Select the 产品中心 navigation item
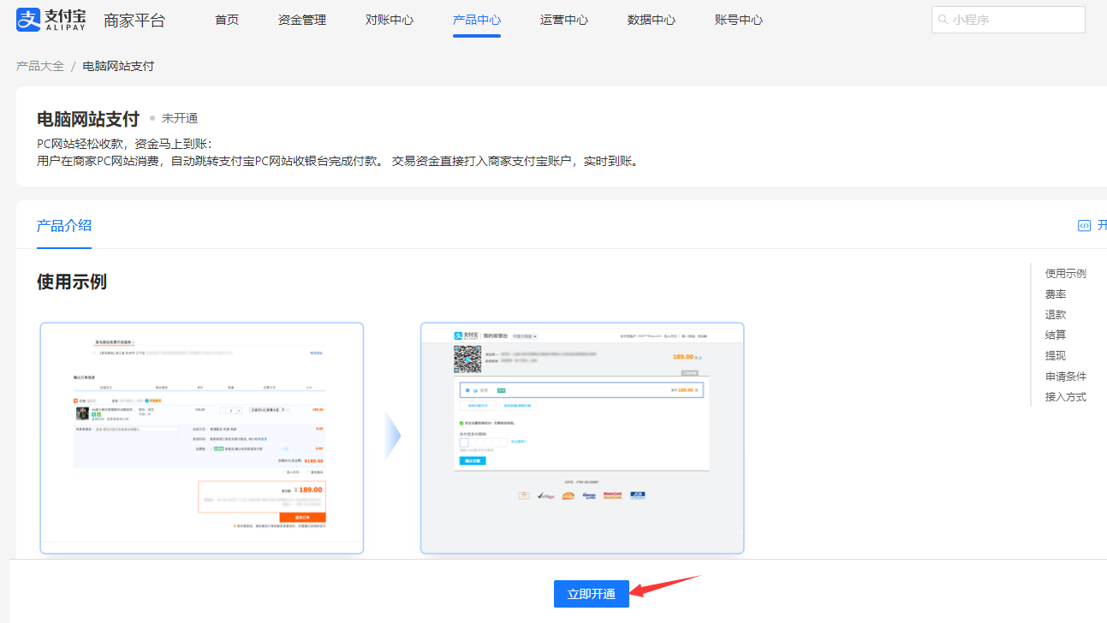The height and width of the screenshot is (623, 1107). coord(477,20)
